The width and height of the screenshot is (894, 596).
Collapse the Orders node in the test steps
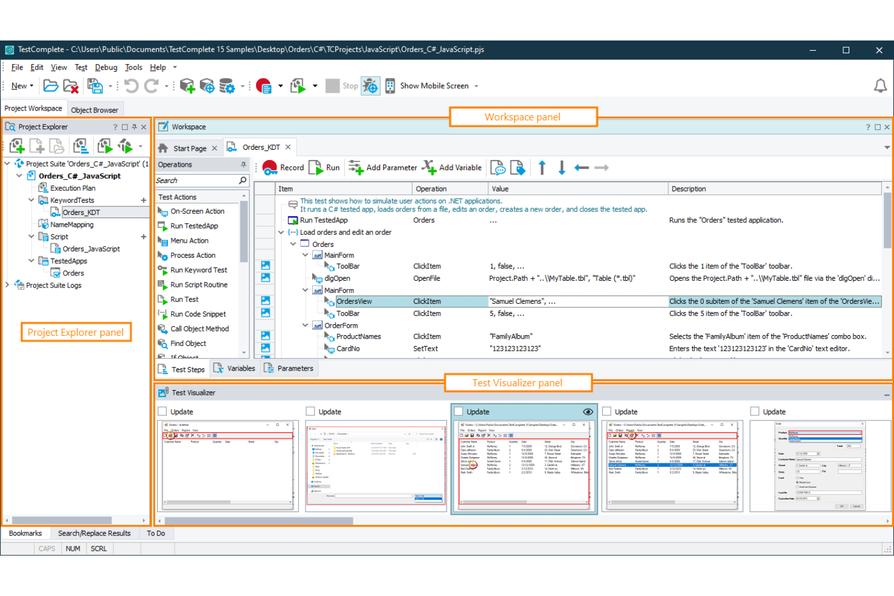[x=294, y=244]
